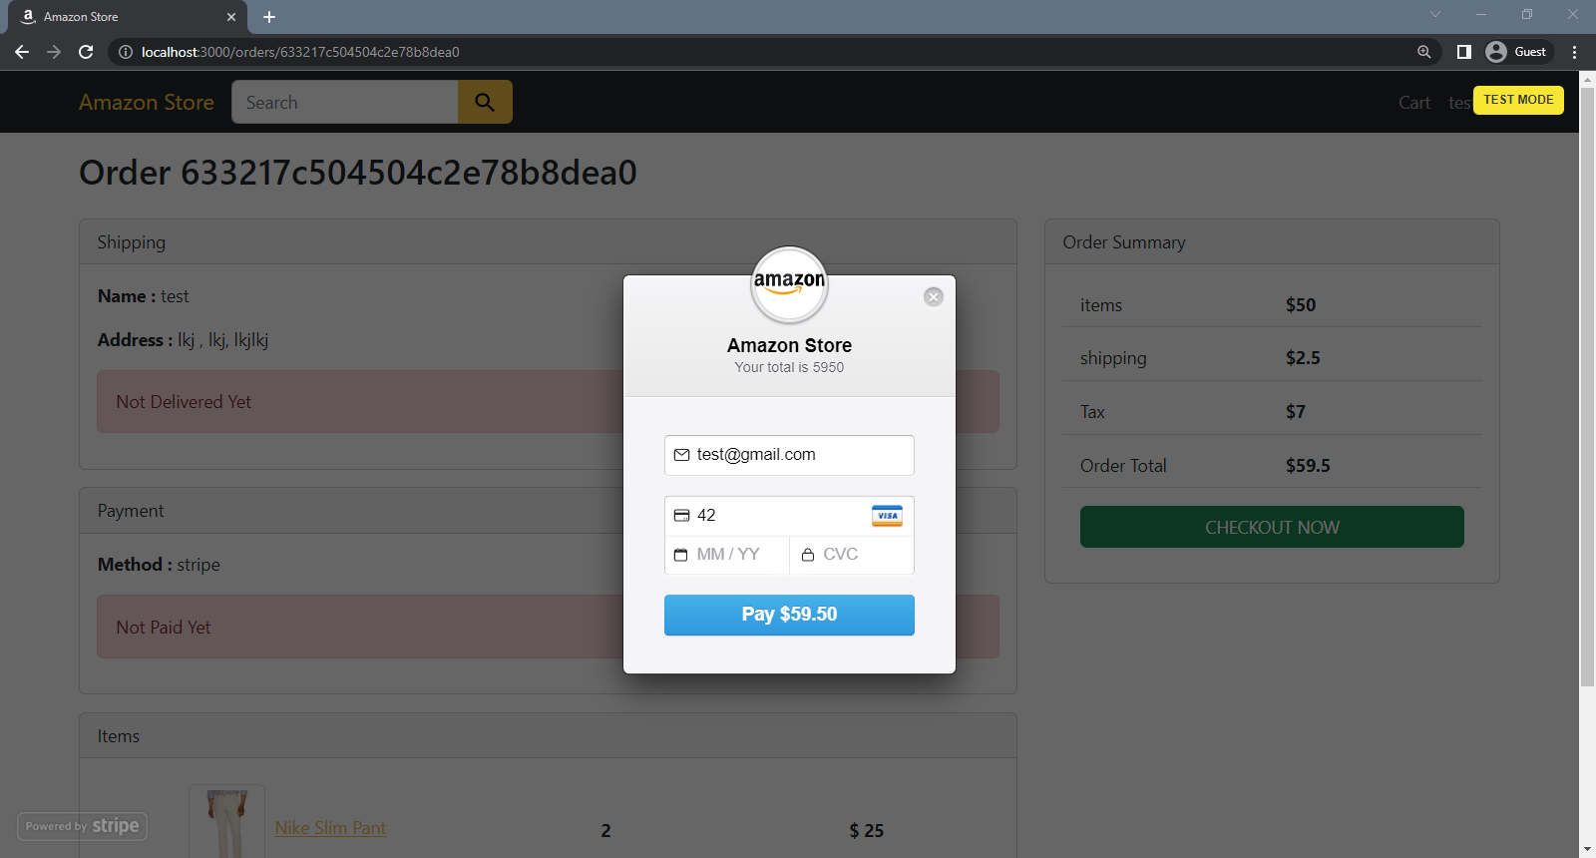Click the amazon logo in payment dialog
The width and height of the screenshot is (1596, 858).
789,284
